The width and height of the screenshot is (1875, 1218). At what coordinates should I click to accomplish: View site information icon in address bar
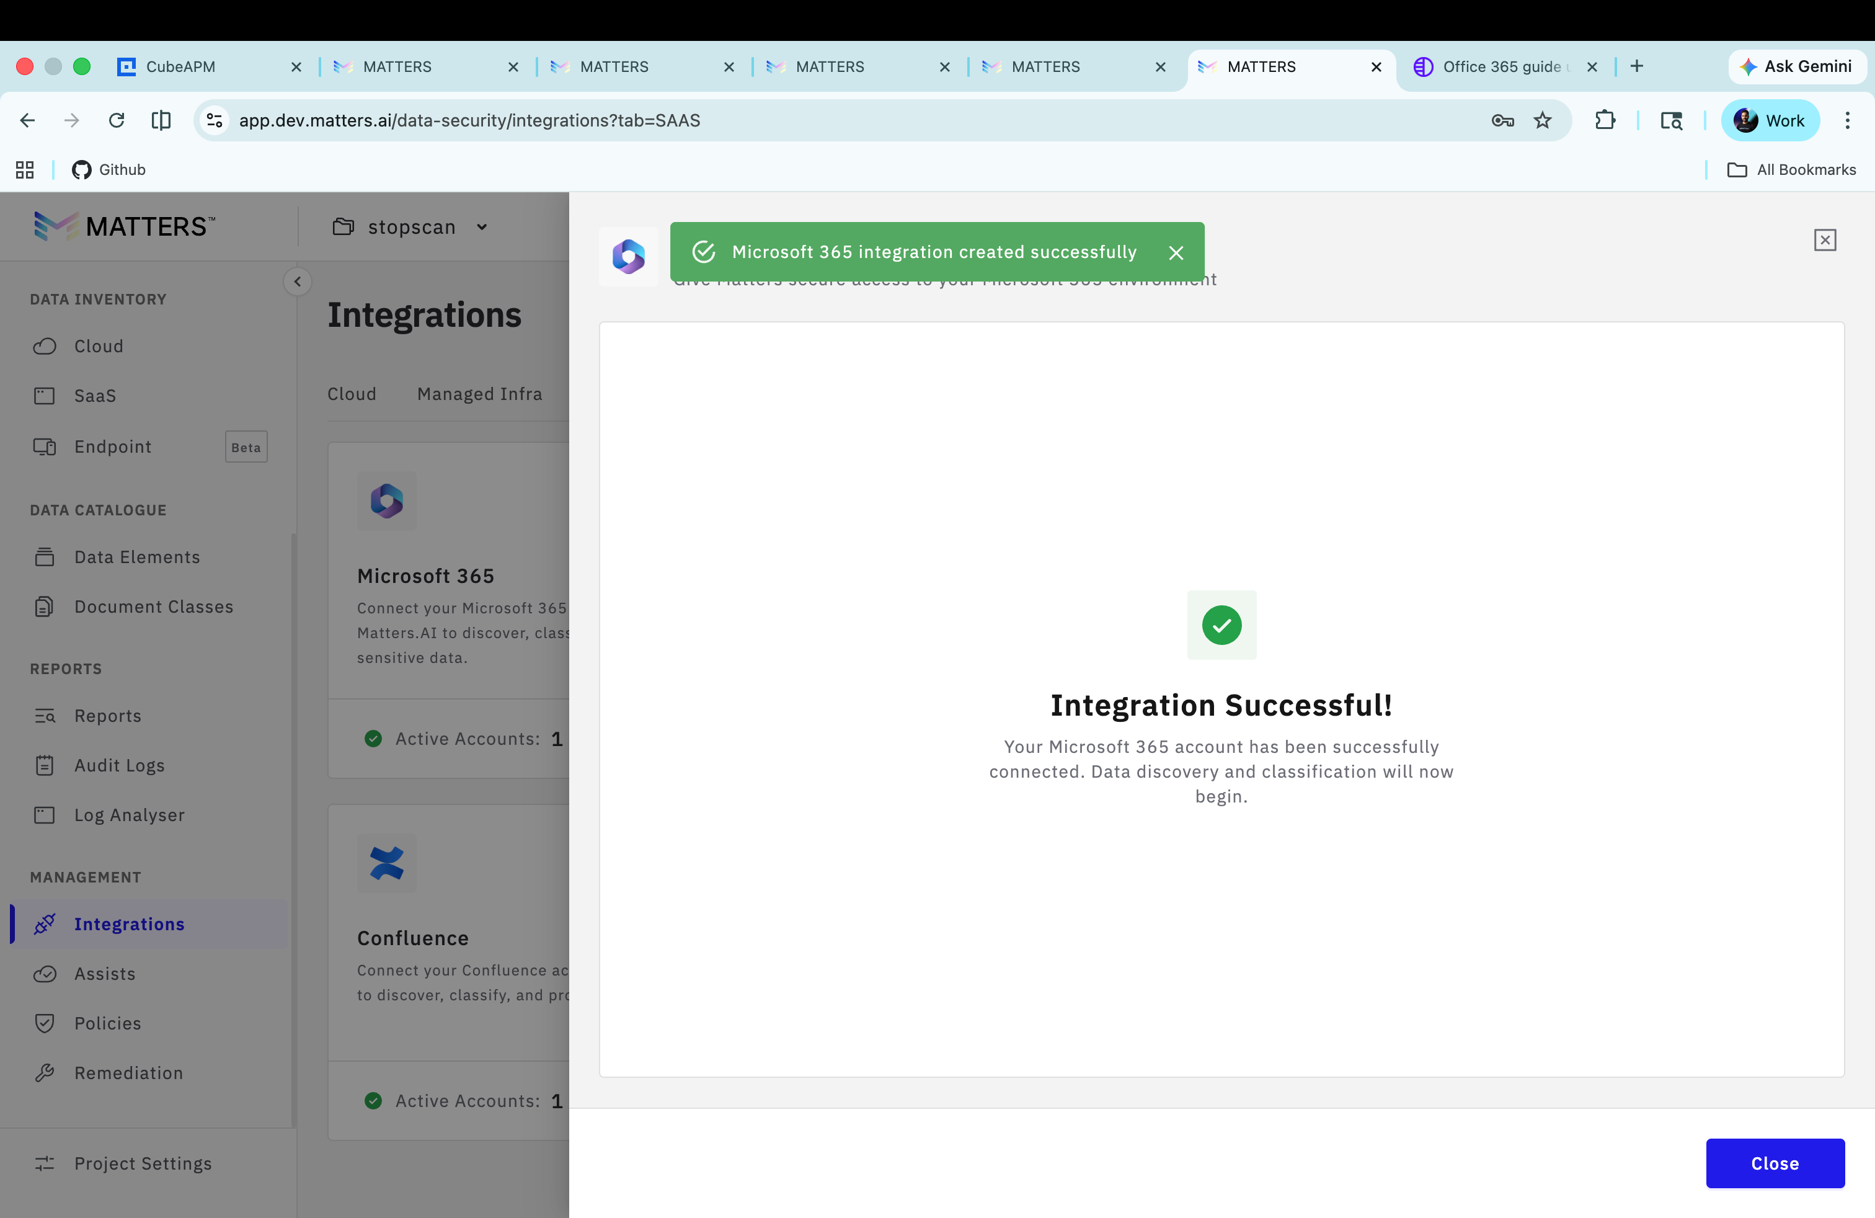215,120
